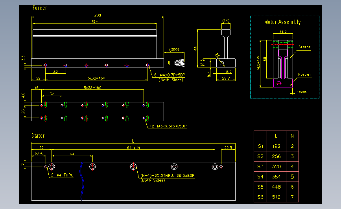This screenshot has width=341, height=209.
Task: Click the '(N+1)-ø5.5THRU, ø9.5x8DP' callout
Action: coord(168,175)
